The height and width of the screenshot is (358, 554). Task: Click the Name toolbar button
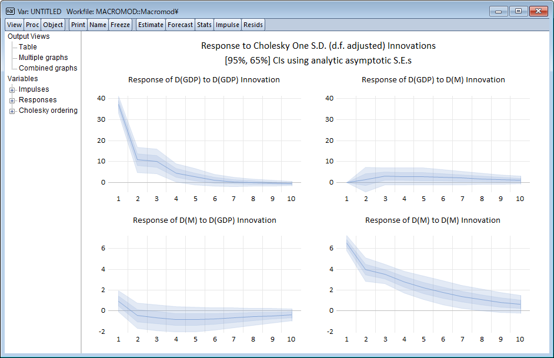click(98, 25)
